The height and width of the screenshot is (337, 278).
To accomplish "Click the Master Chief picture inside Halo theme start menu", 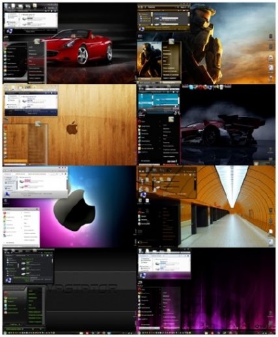I will coord(150,60).
